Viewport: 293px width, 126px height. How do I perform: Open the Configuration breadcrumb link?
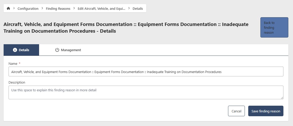coord(28,8)
